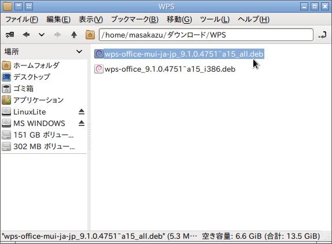
Task: Open a new window via toolbar icon
Action: tap(10, 35)
